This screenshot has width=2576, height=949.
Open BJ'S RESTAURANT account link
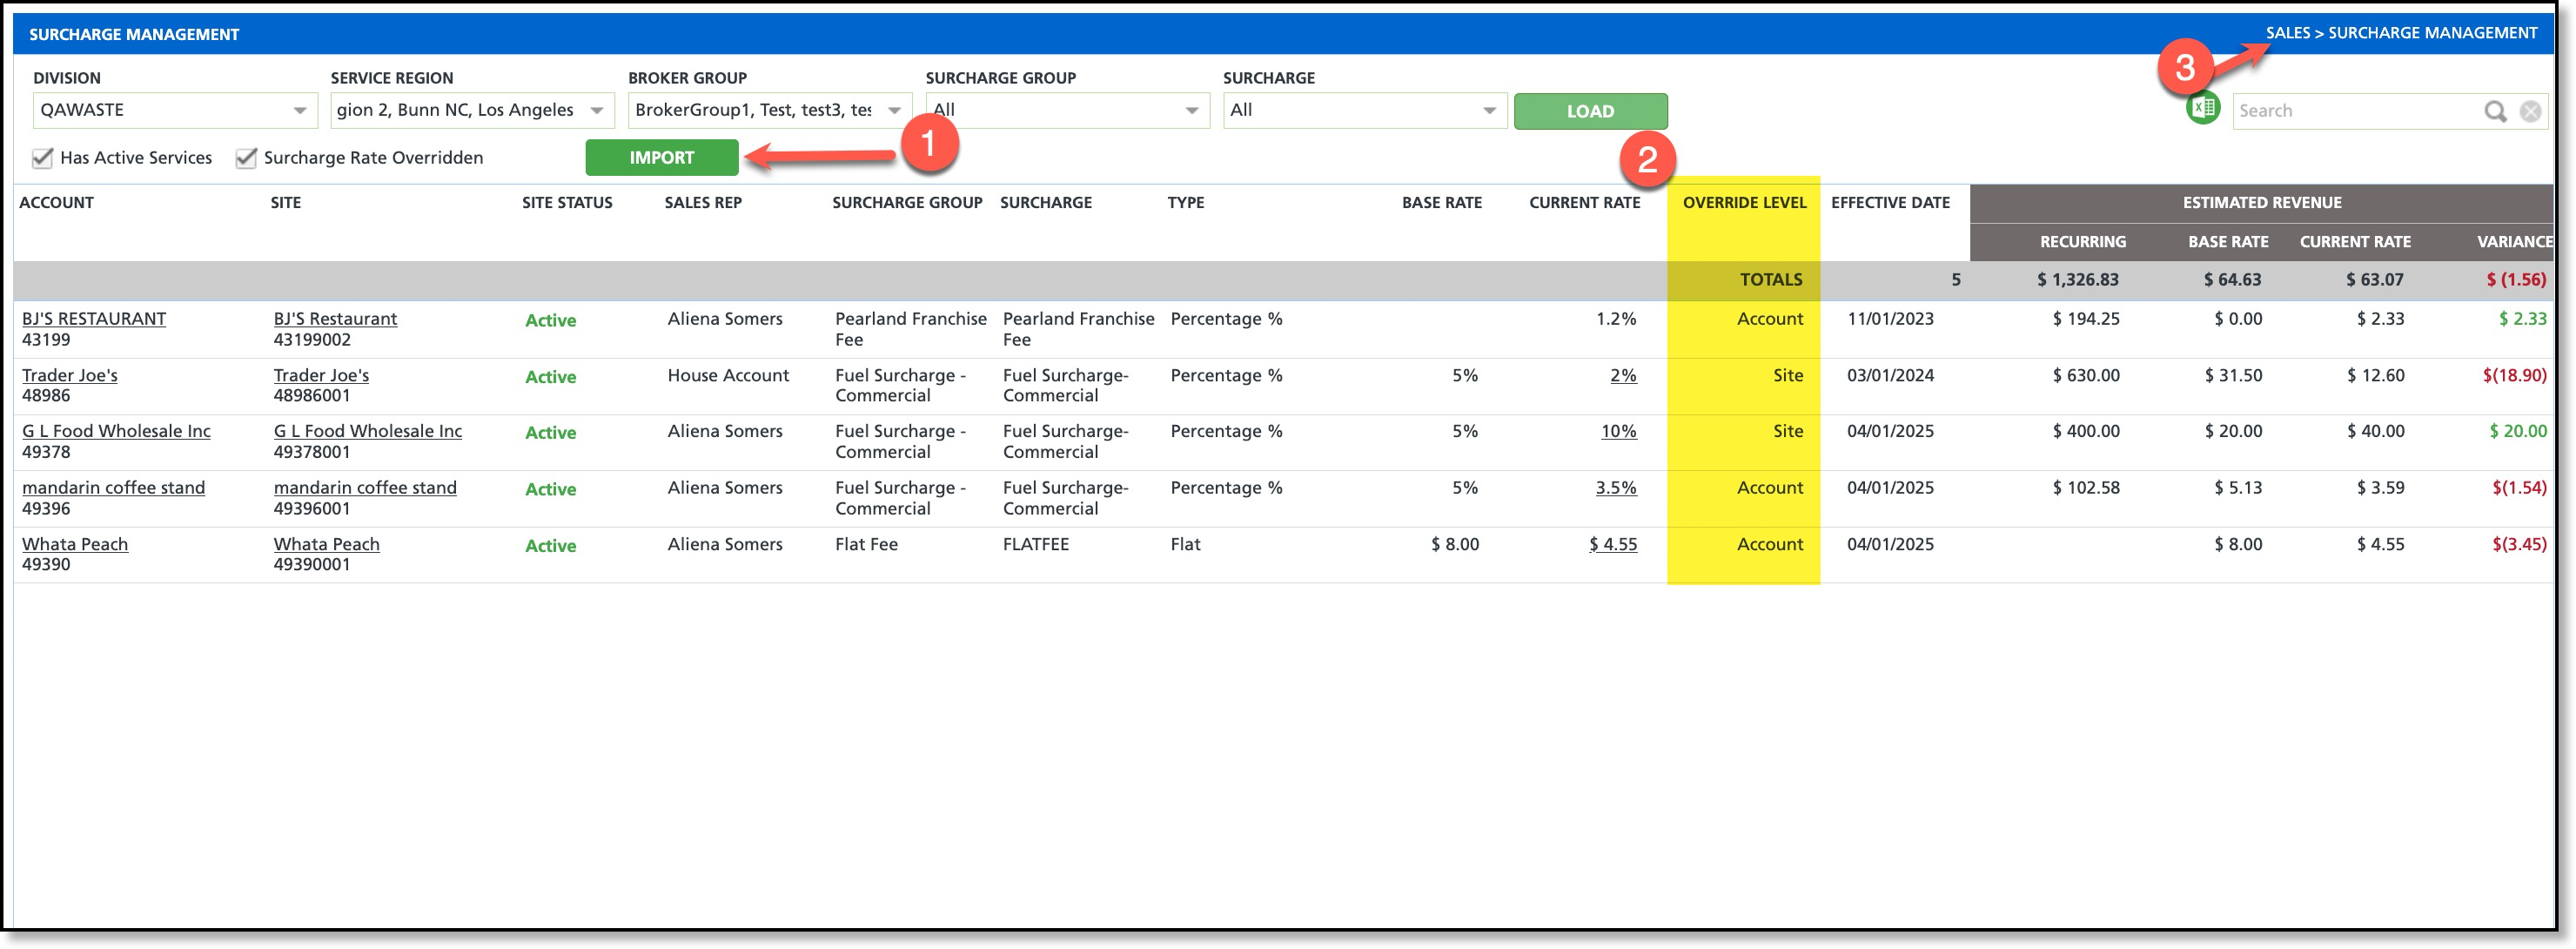point(94,319)
